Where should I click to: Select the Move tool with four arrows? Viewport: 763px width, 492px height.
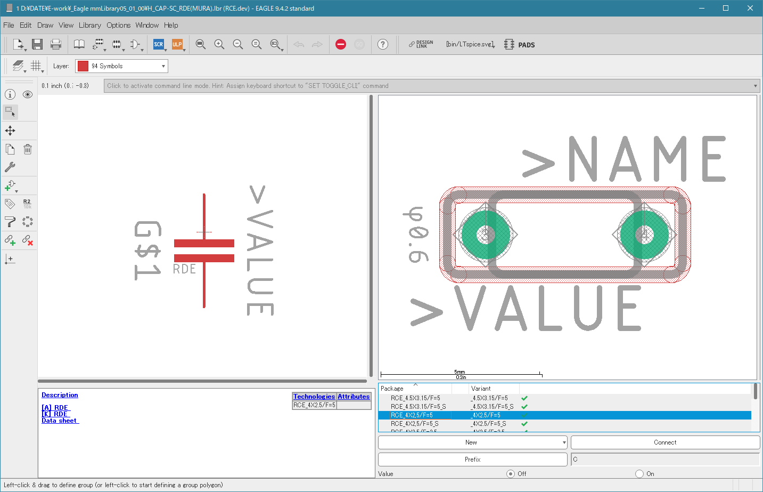tap(10, 131)
